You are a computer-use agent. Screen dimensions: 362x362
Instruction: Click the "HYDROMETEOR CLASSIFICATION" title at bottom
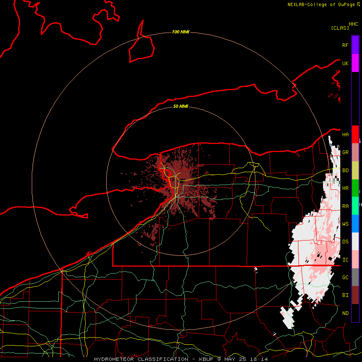pos(141,359)
